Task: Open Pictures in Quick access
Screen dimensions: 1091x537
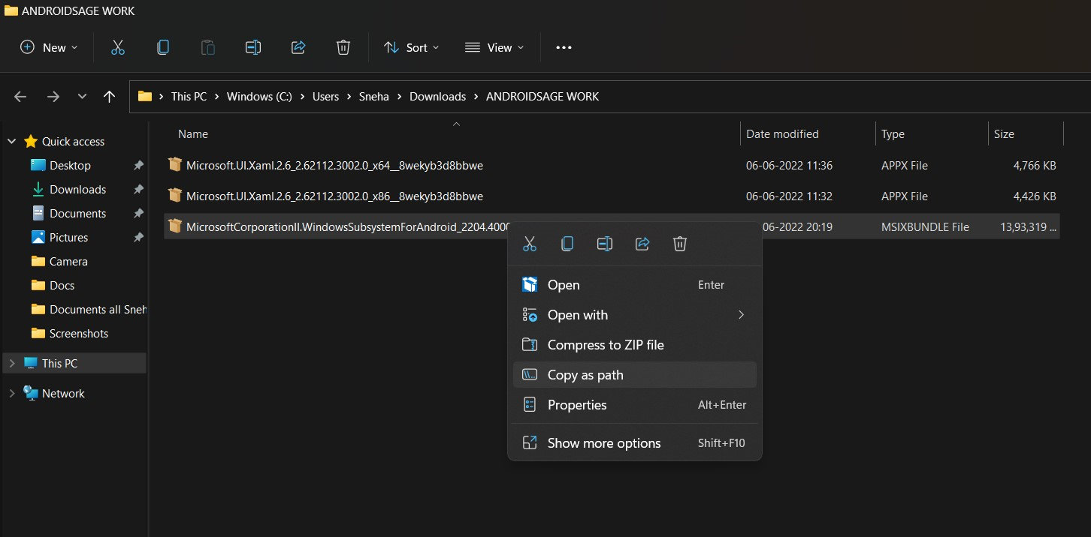Action: [x=68, y=237]
